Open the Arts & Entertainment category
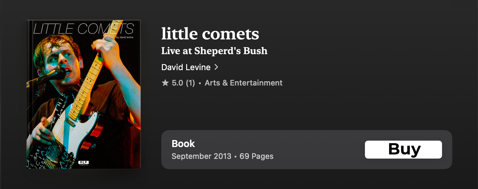 243,83
